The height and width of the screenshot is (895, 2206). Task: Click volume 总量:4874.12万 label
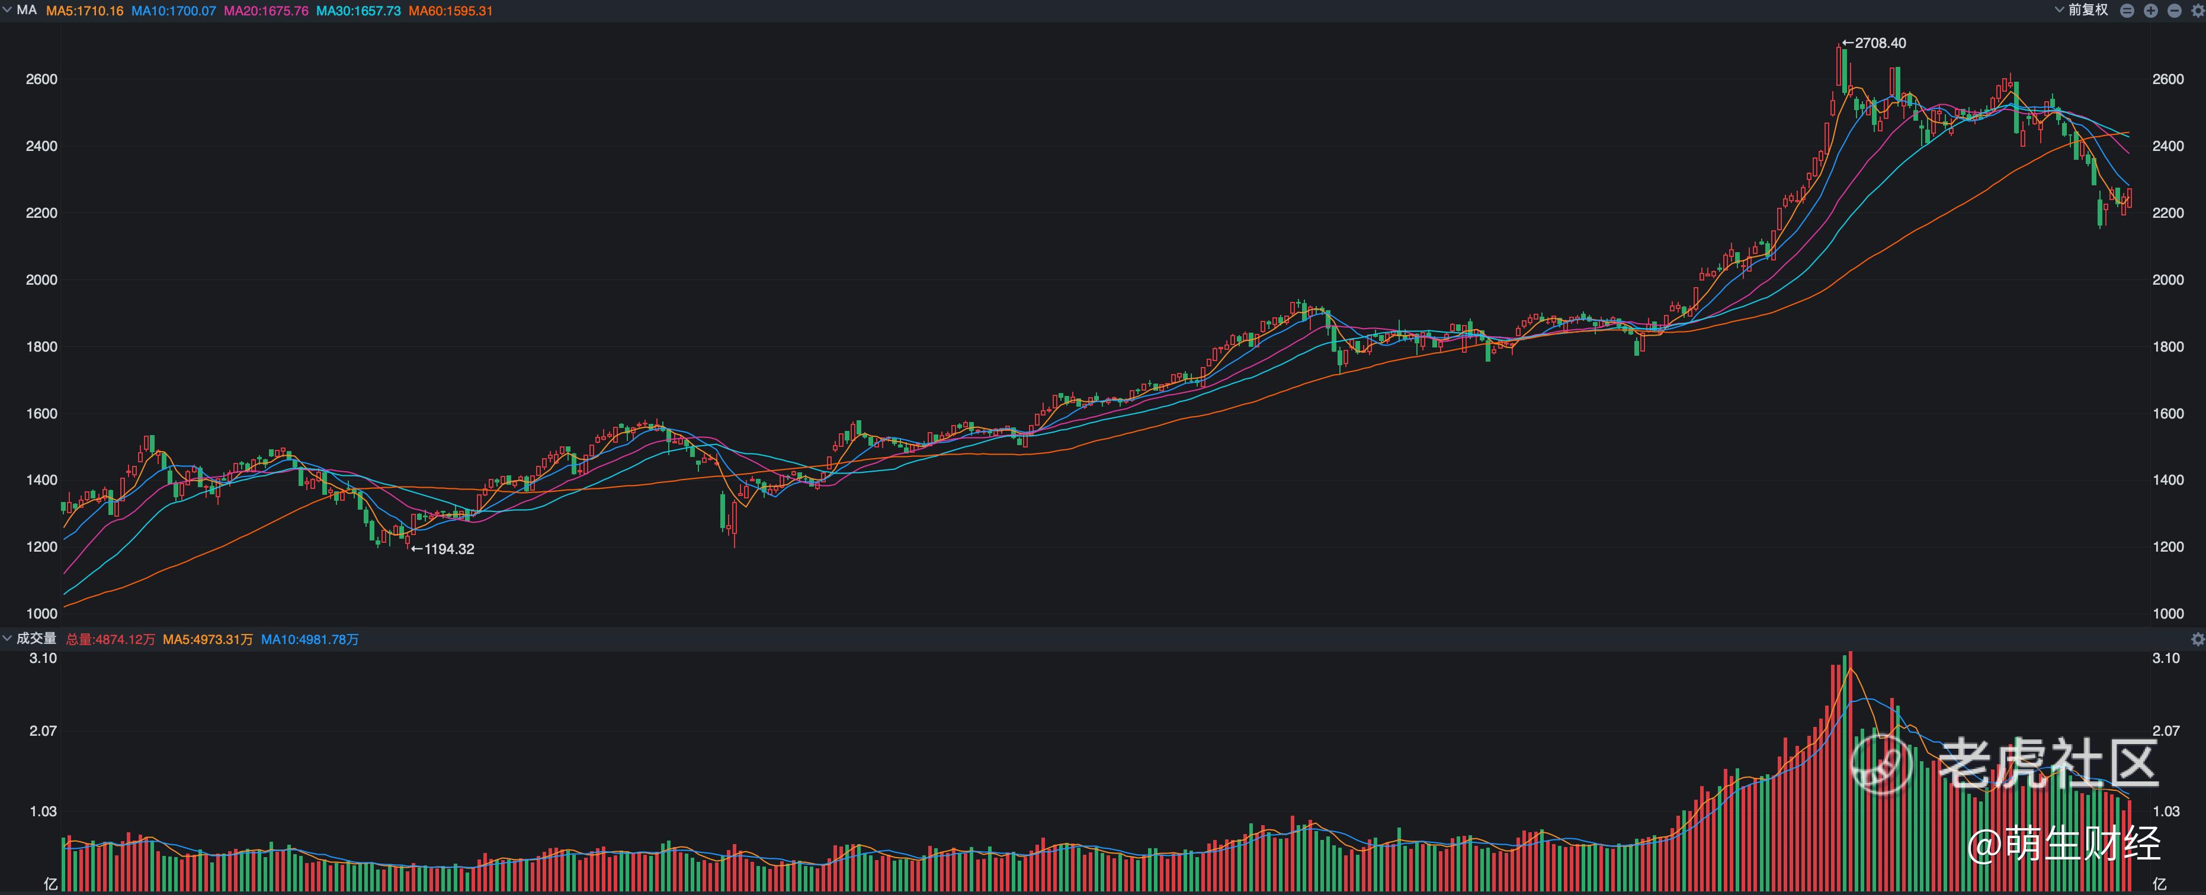(x=110, y=639)
